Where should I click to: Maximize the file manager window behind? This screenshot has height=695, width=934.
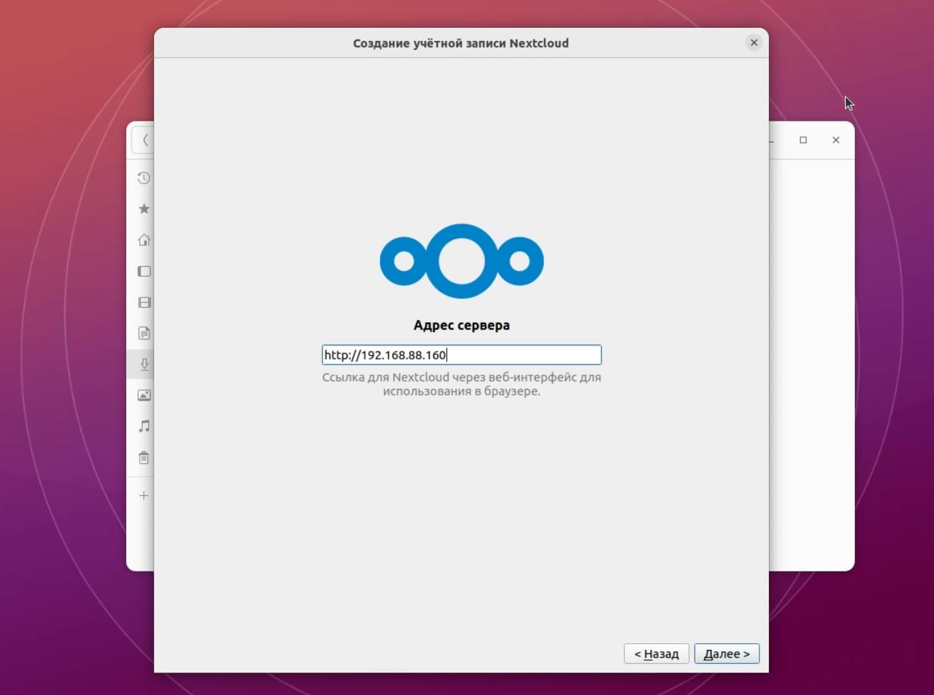click(x=803, y=140)
